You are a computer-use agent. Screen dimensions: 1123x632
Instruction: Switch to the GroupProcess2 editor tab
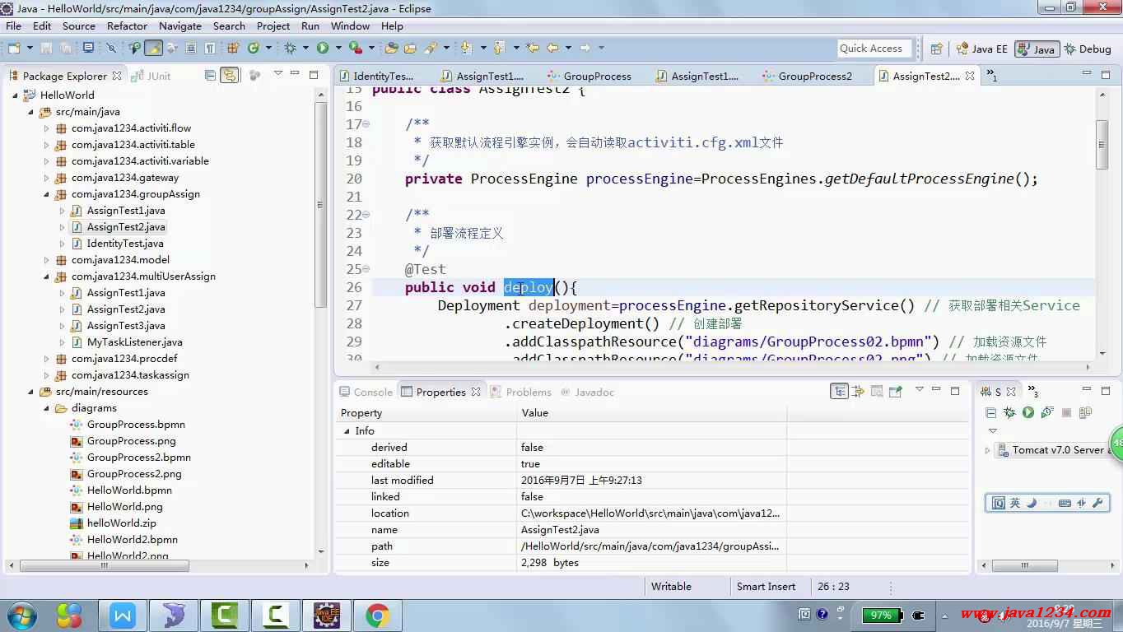pos(807,76)
